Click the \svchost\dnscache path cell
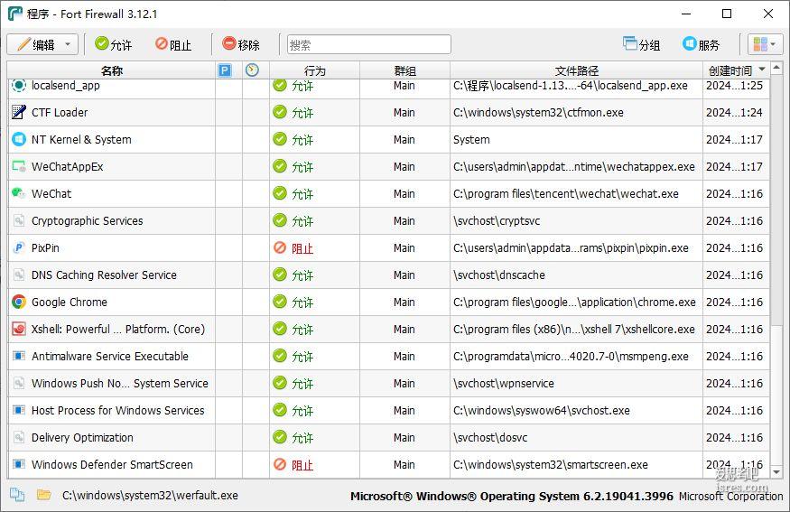Viewport: 790px width, 512px height. point(576,275)
